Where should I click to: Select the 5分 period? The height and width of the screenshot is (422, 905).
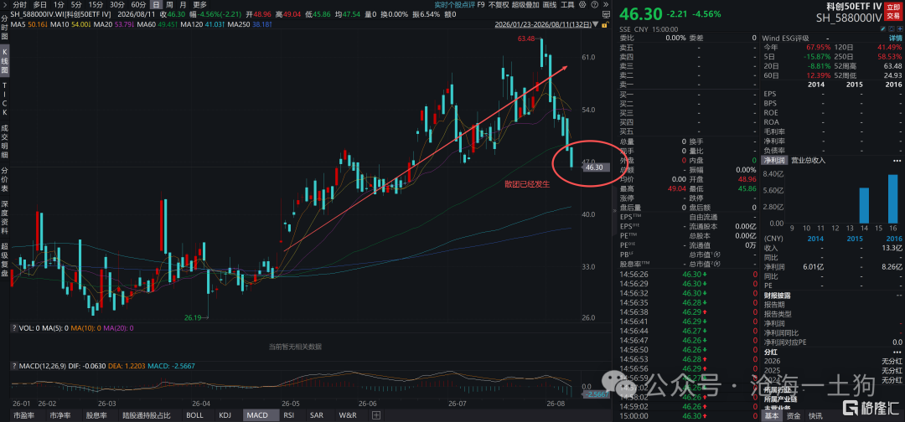click(x=76, y=5)
